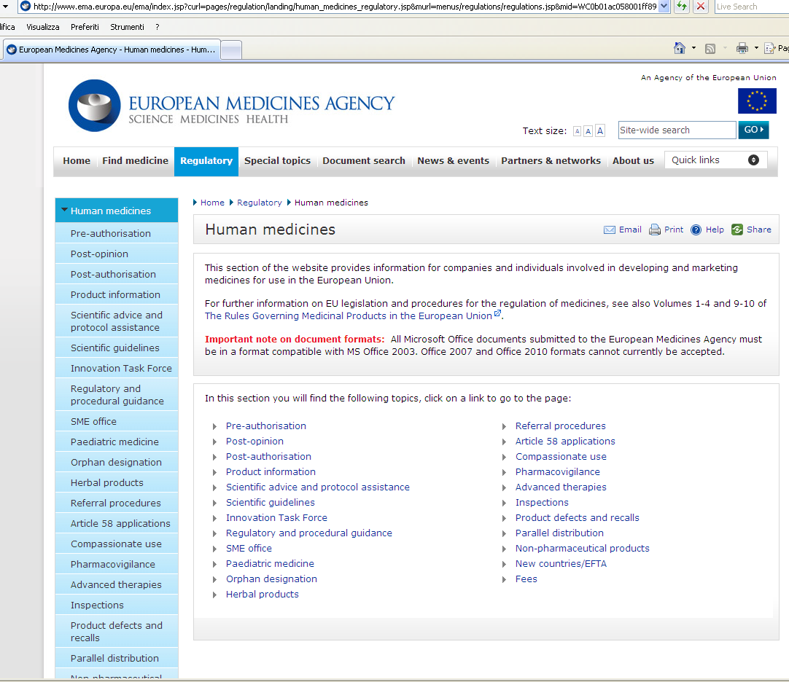Open Inspections in the left sidebar
This screenshot has width=789, height=682.
pyautogui.click(x=117, y=605)
